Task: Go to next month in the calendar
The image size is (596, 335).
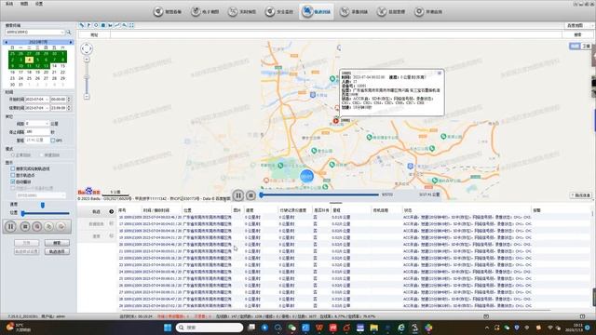Action: click(x=71, y=42)
